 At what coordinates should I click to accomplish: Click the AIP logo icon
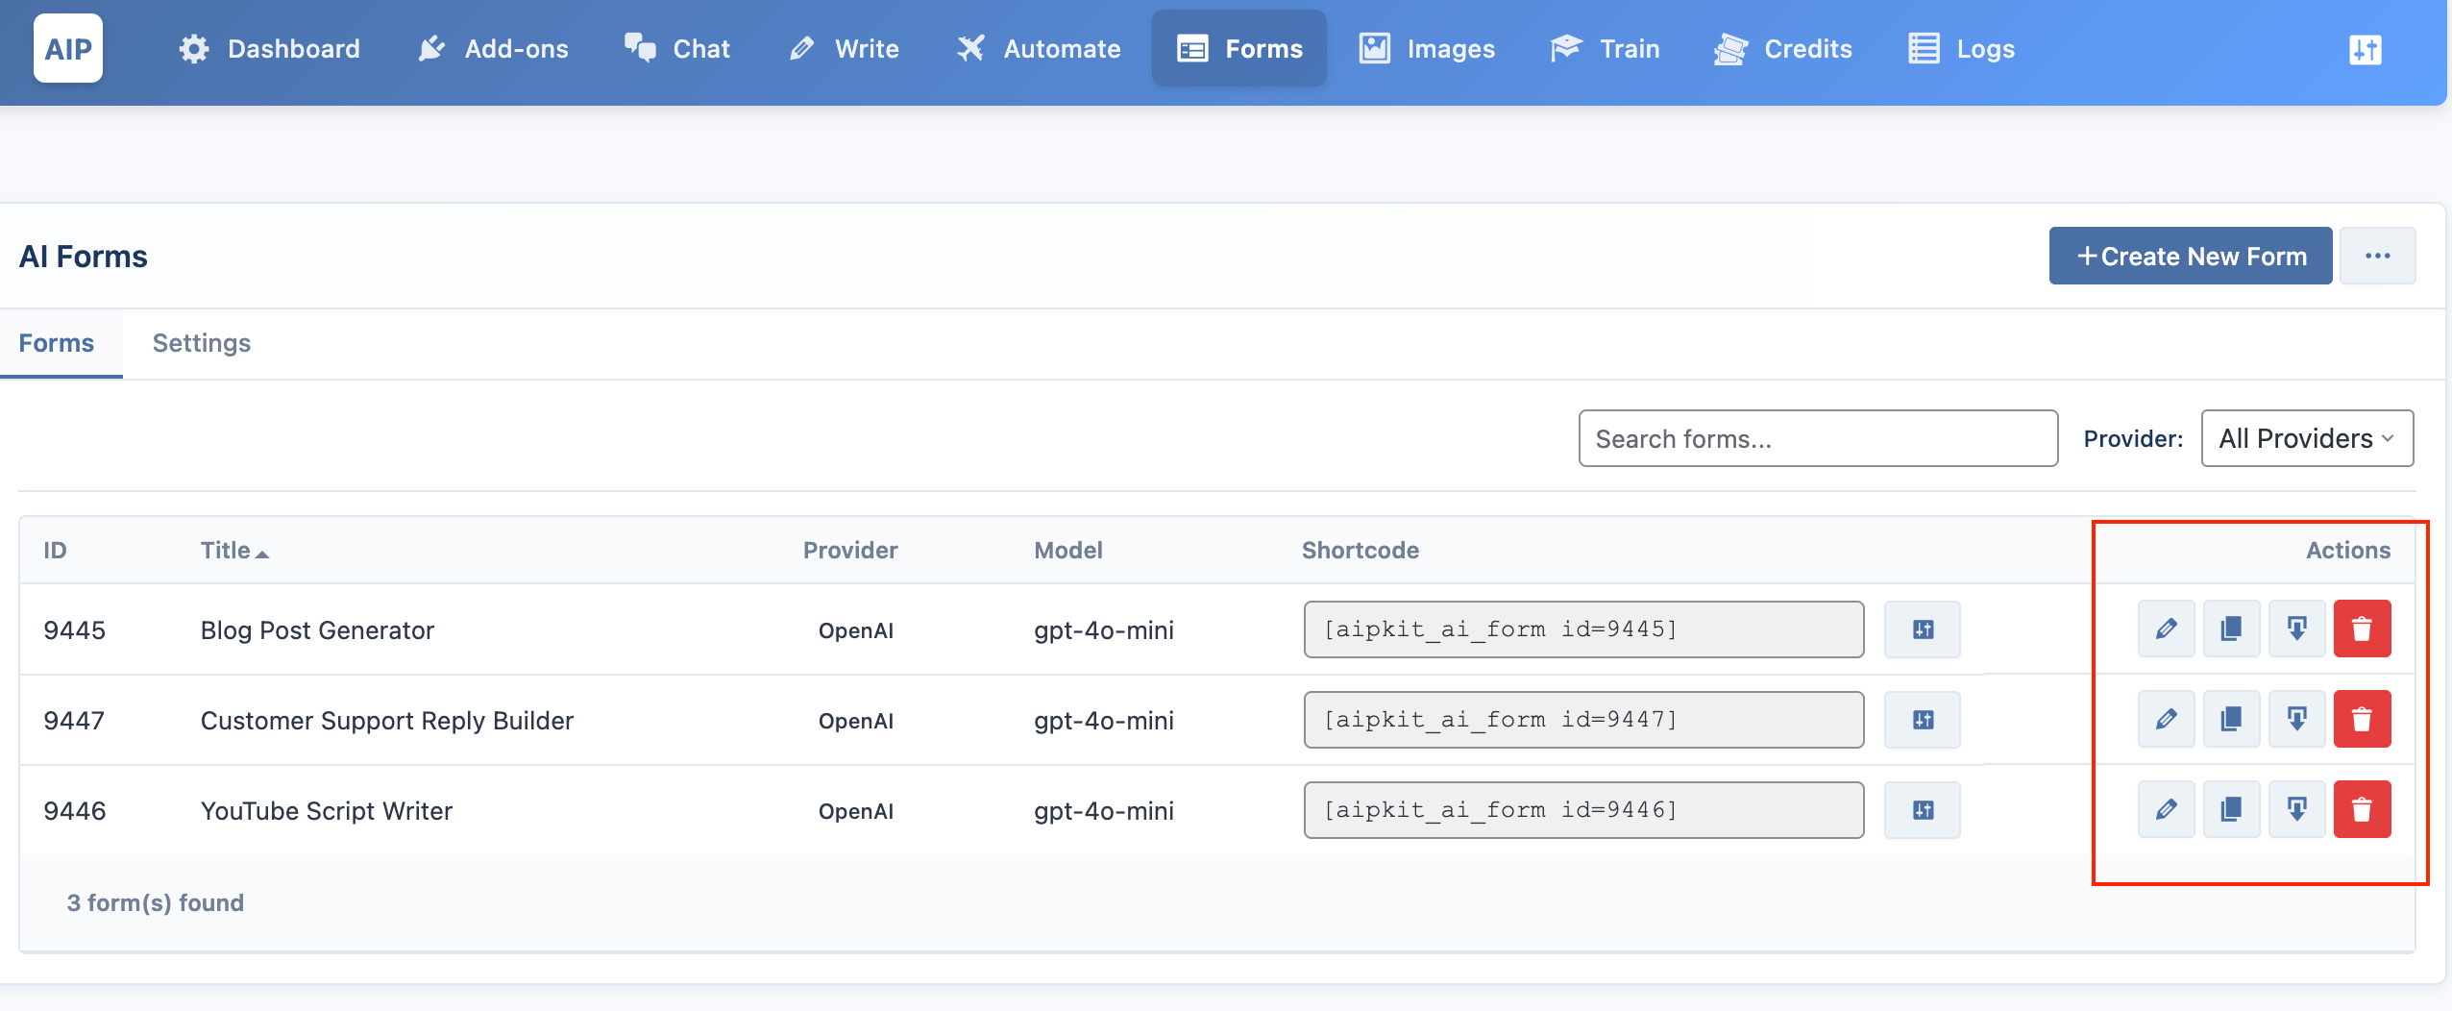point(68,48)
